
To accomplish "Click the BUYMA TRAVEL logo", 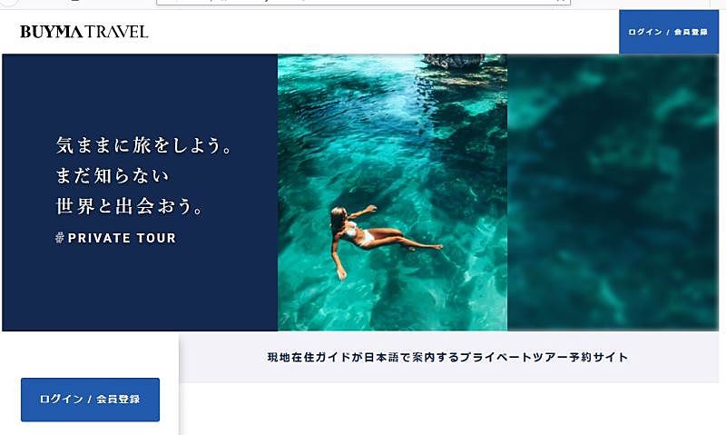I will 83,32.
